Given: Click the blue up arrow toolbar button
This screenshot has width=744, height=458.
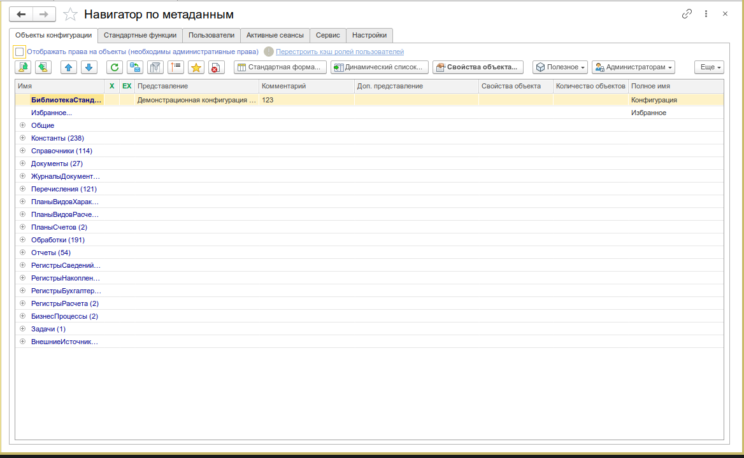Looking at the screenshot, I should click(69, 67).
